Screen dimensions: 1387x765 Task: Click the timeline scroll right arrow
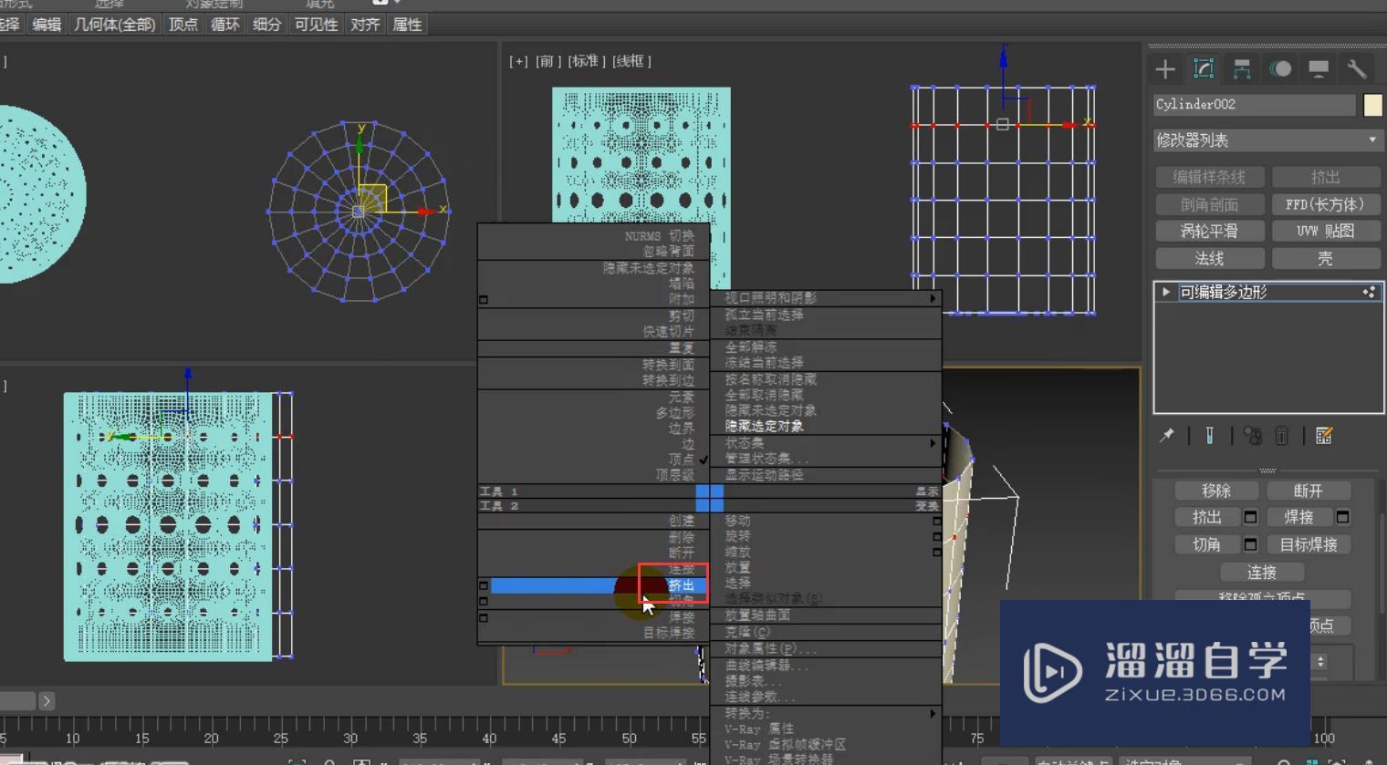click(x=47, y=701)
